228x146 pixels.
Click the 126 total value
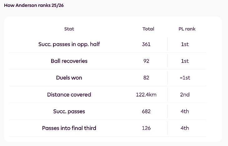click(x=146, y=128)
